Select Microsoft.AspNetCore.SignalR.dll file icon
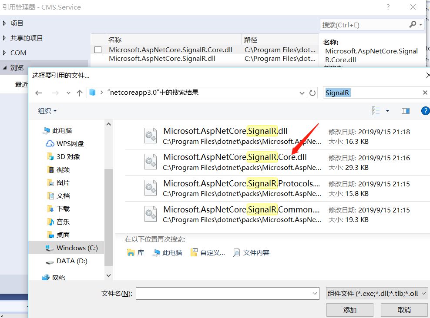This screenshot has height=318, width=430. pos(151,136)
